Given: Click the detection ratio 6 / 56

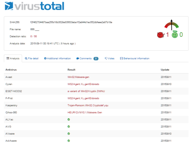Looking at the screenshot, I should 34,36.
